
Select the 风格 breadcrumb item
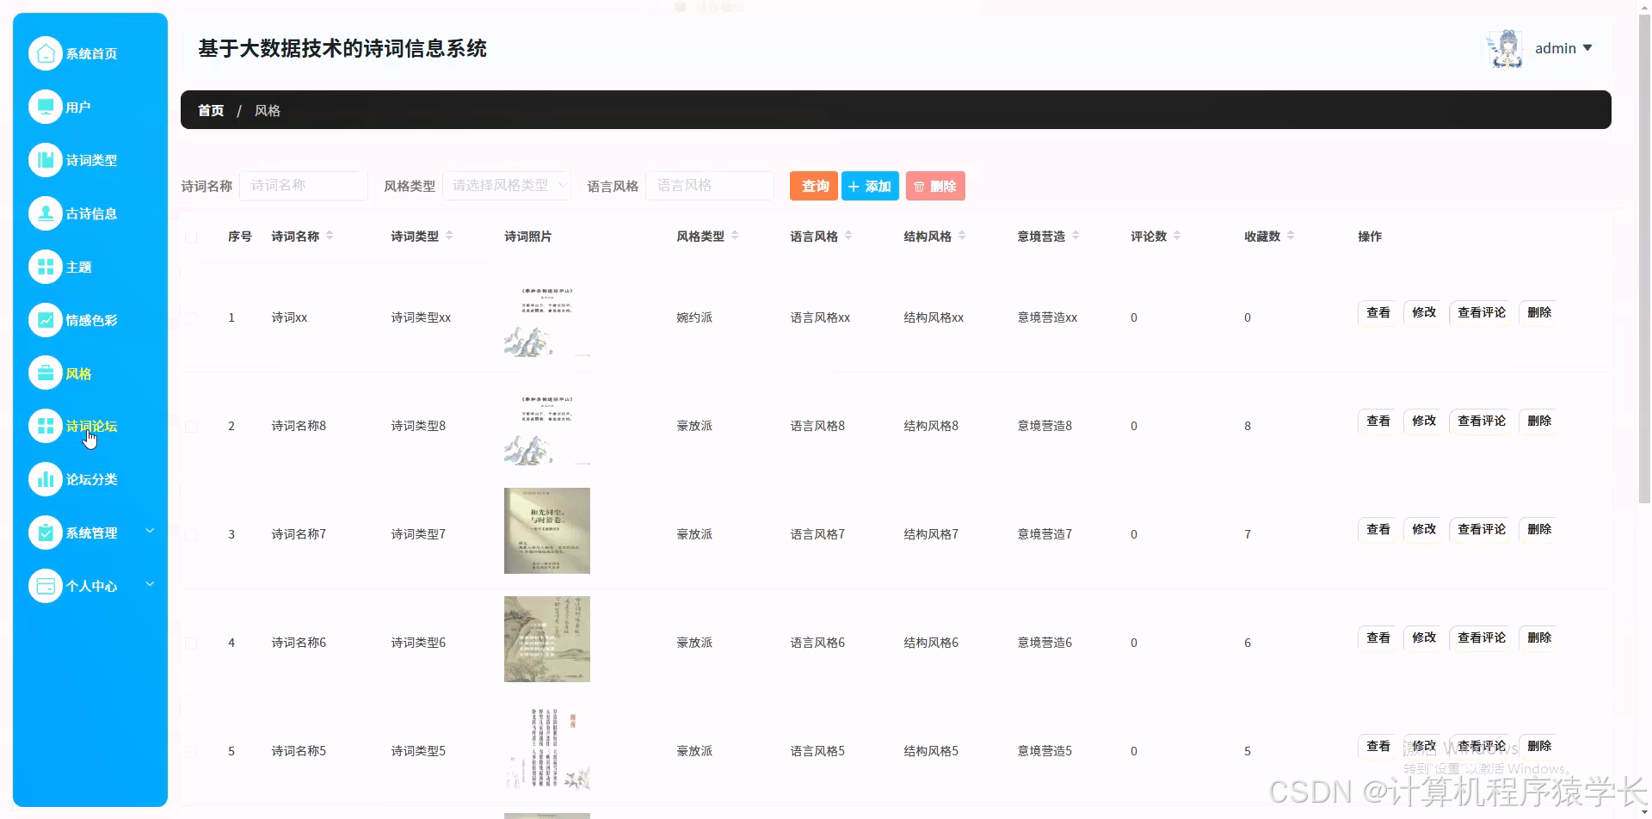[268, 110]
